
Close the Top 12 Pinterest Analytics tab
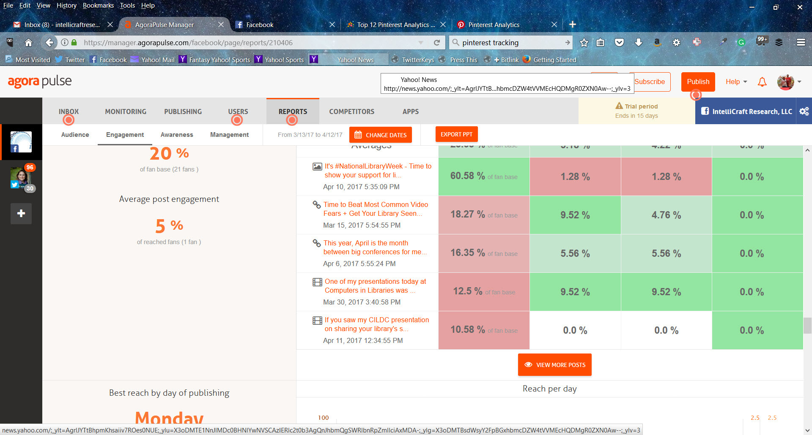point(443,24)
